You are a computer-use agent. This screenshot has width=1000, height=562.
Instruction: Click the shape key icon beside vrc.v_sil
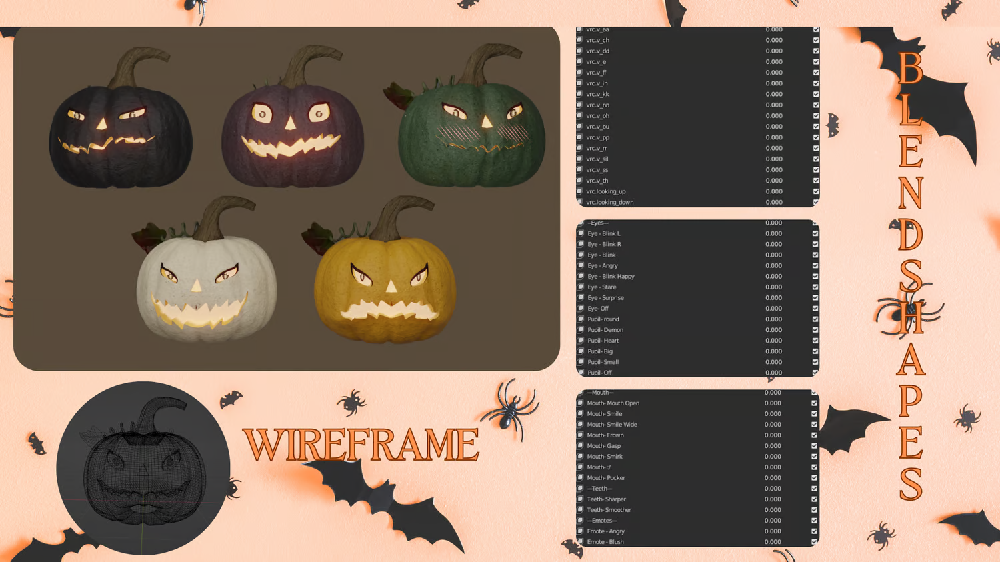tap(579, 159)
